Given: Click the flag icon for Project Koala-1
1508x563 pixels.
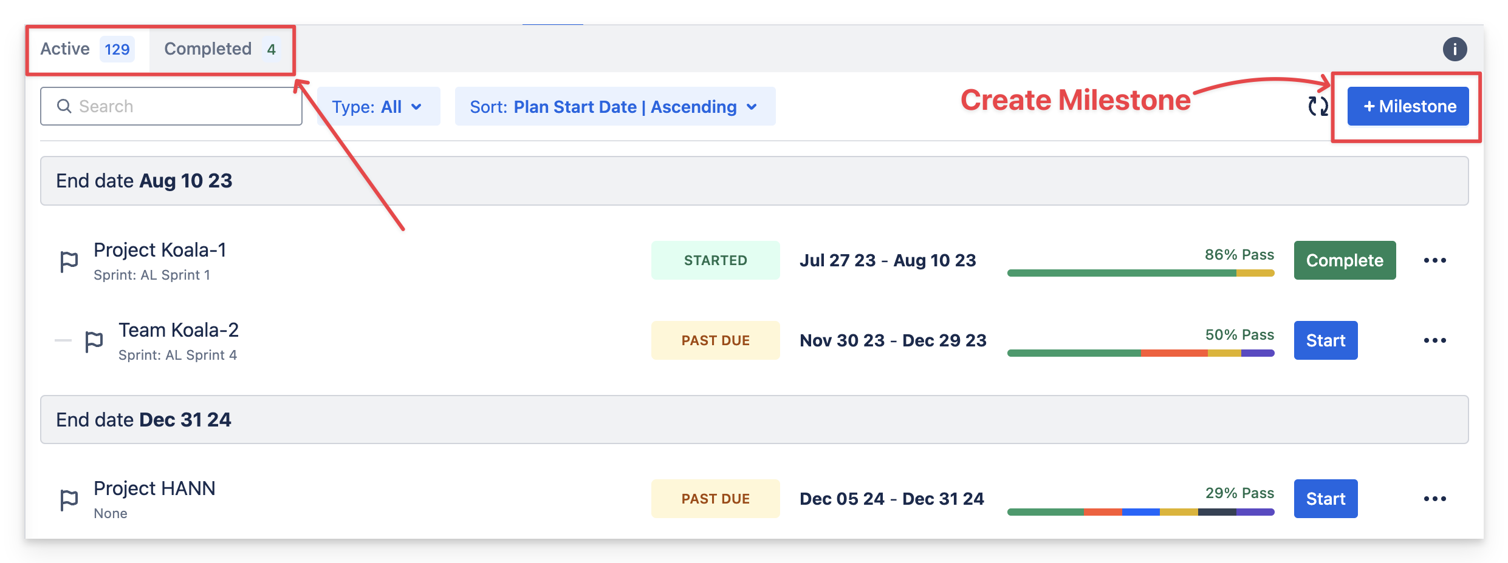Looking at the screenshot, I should point(69,261).
